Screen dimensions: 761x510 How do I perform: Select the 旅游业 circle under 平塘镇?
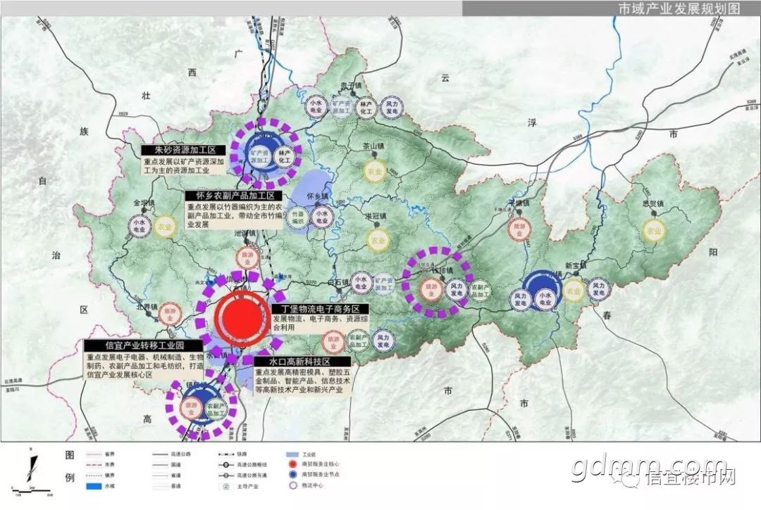pyautogui.click(x=519, y=229)
